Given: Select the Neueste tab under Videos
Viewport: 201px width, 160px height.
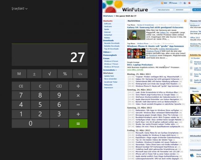Looking at the screenshot, I should tap(196, 91).
